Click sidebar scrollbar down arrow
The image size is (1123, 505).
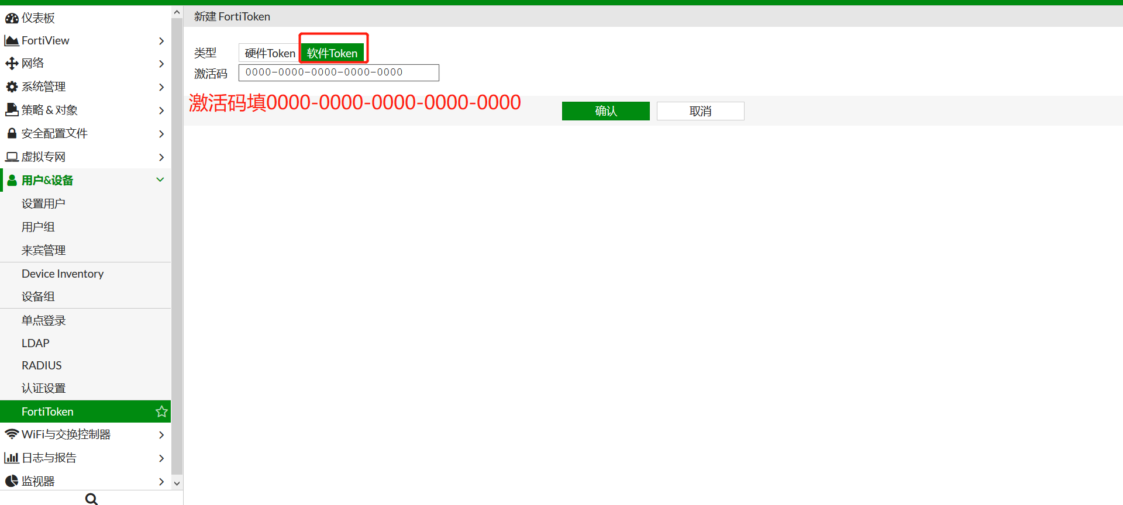[177, 483]
